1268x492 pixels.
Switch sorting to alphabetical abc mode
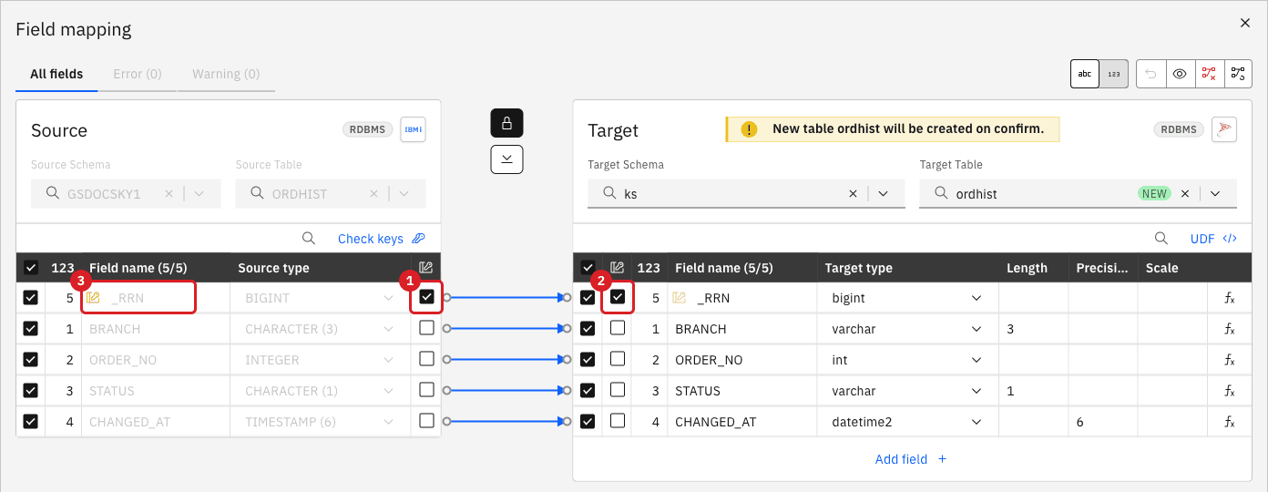1085,74
